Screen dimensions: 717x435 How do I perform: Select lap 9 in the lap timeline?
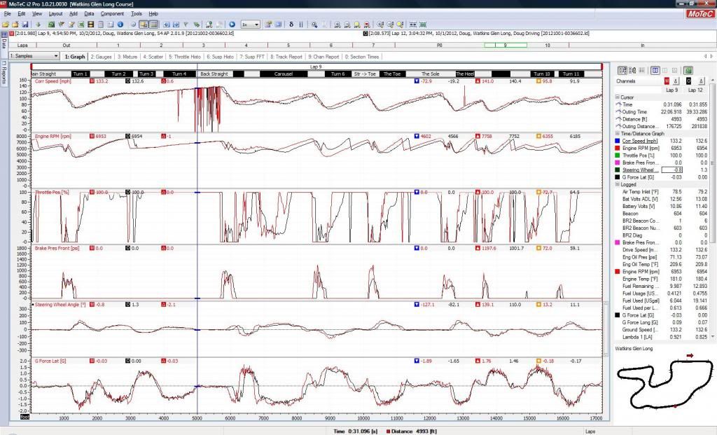click(506, 45)
